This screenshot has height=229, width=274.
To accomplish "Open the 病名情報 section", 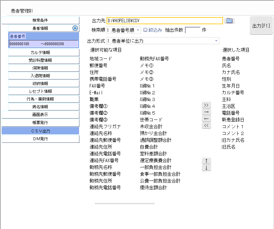I will tap(44, 107).
